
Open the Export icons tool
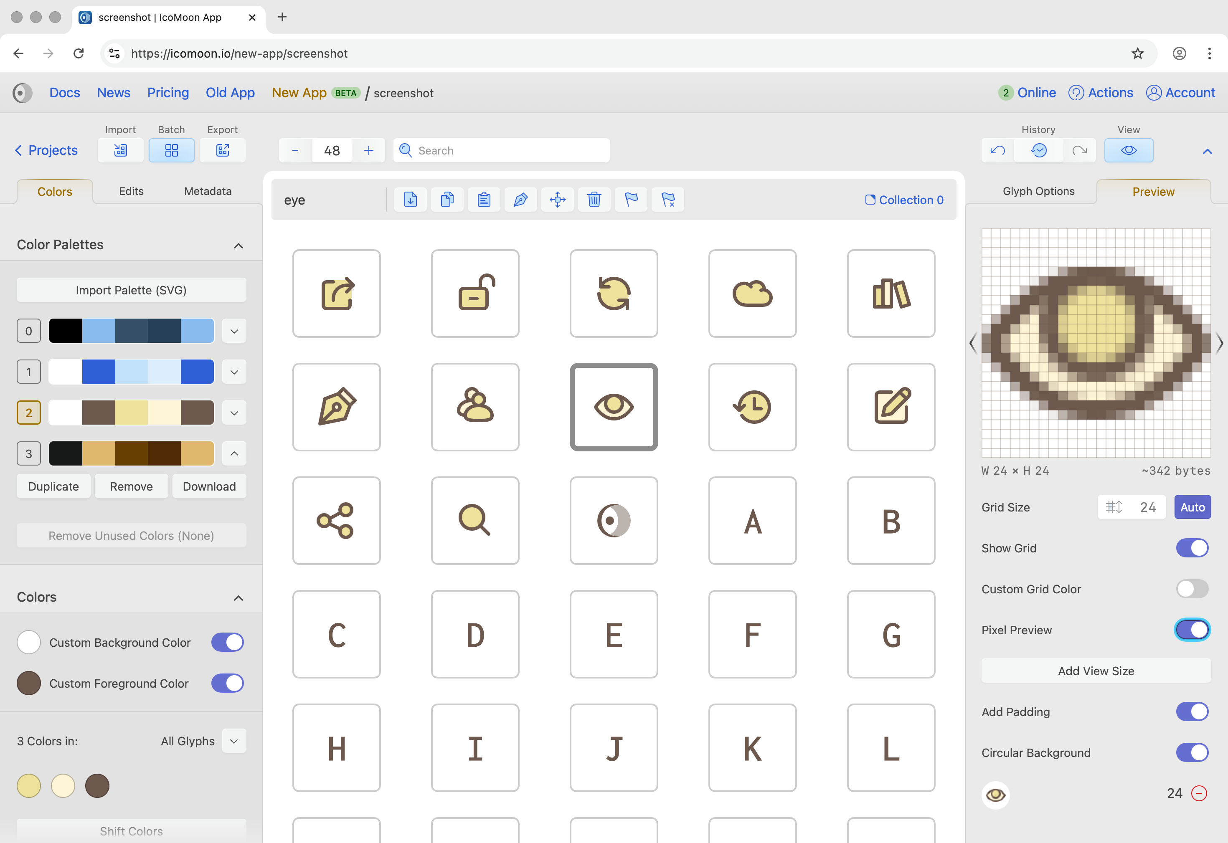click(x=223, y=150)
